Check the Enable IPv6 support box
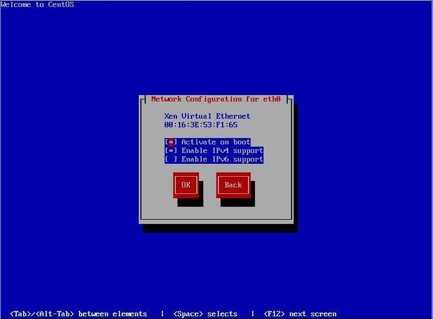433x319 pixels. point(171,159)
